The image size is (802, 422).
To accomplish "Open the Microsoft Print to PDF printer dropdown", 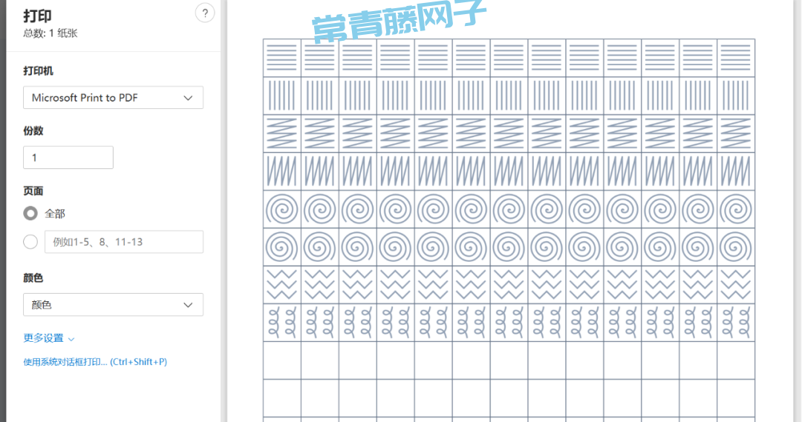I will click(x=113, y=98).
